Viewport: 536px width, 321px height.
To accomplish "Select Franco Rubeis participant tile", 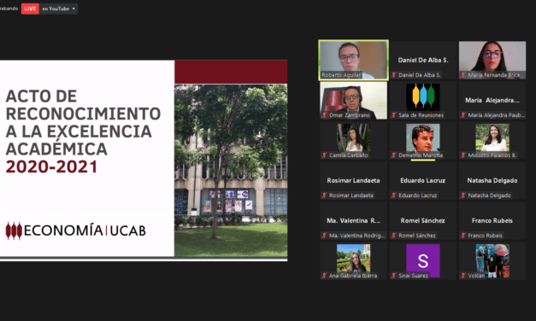I will [492, 220].
